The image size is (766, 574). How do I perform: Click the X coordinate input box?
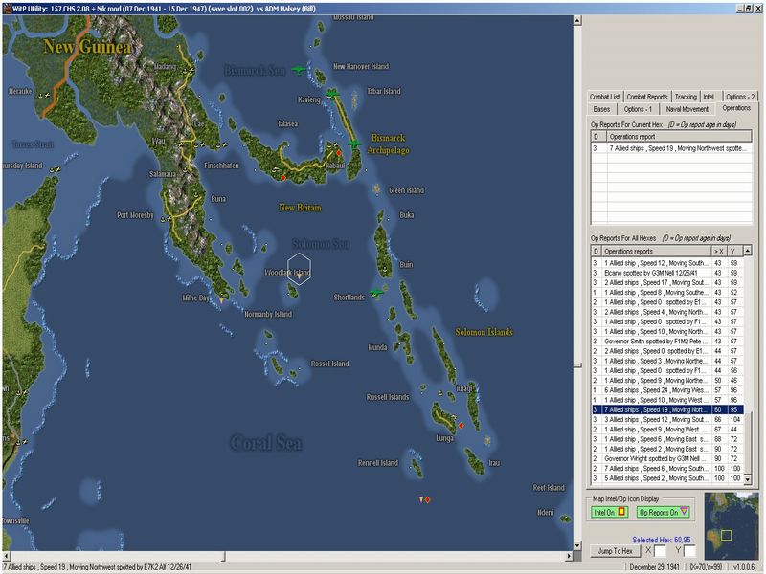(x=660, y=551)
